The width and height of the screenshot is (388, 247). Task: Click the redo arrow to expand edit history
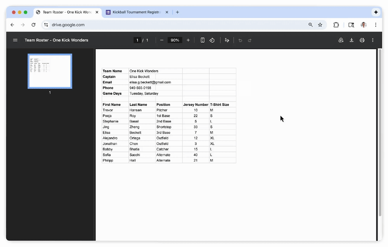coord(249,40)
